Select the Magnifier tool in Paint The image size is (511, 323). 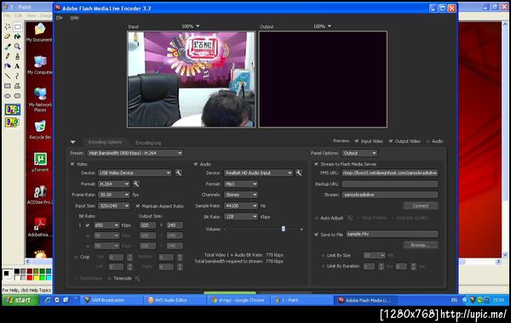coord(18,47)
